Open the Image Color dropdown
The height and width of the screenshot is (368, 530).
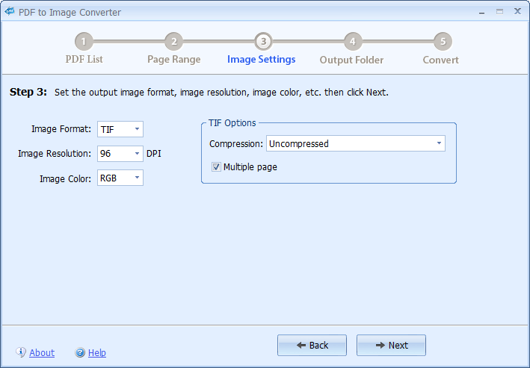click(x=137, y=178)
